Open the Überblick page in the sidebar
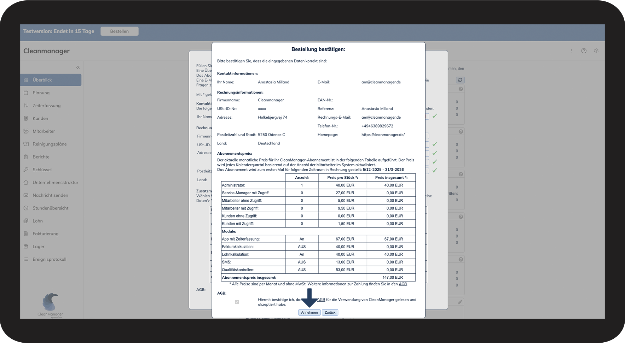The height and width of the screenshot is (343, 625). 51,80
